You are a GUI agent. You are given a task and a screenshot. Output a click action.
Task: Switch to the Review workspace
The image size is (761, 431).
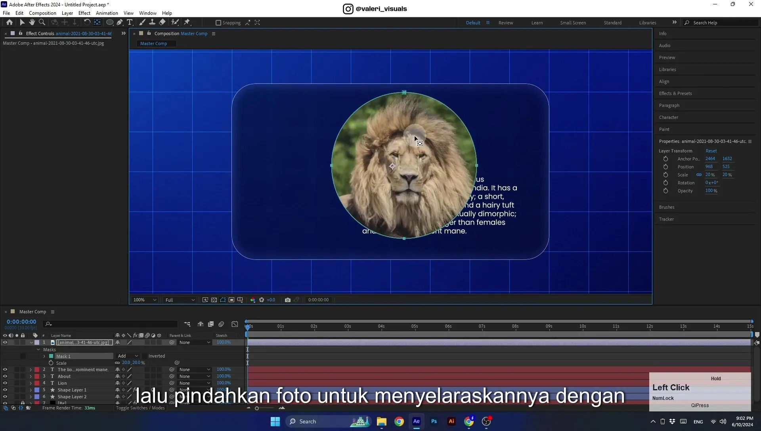[505, 23]
